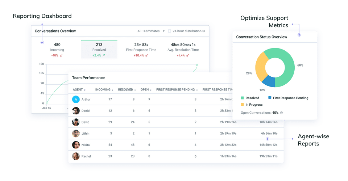The width and height of the screenshot is (348, 181).
Task: Click David's resolved value 24
Action: [133, 122]
